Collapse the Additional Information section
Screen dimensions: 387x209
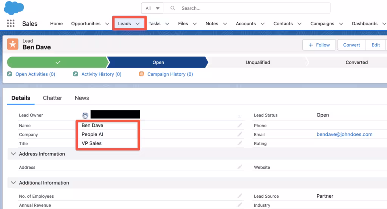[x=13, y=183]
